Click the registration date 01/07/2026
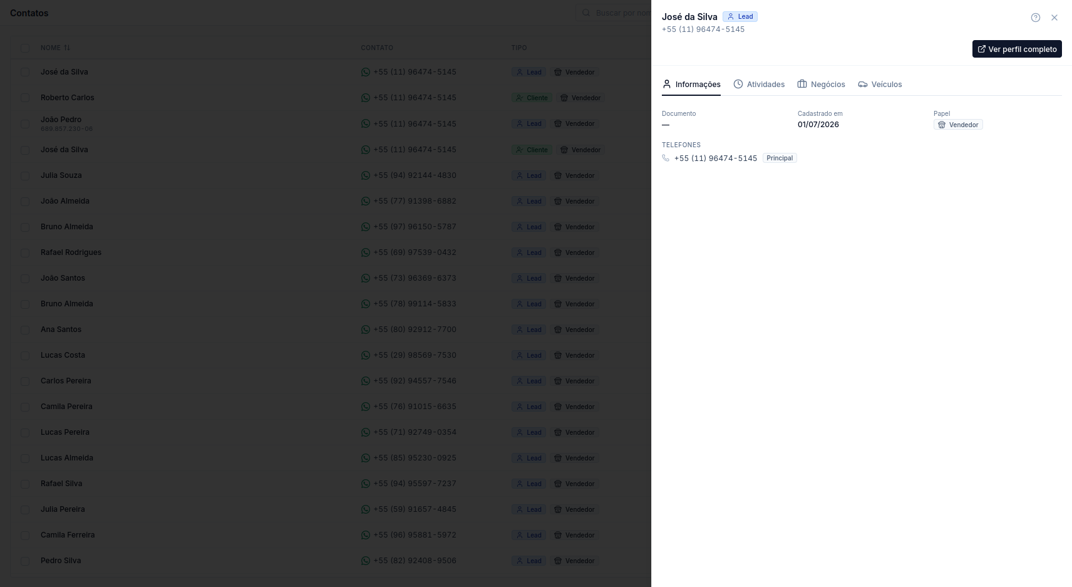This screenshot has height=587, width=1072. coord(818,125)
